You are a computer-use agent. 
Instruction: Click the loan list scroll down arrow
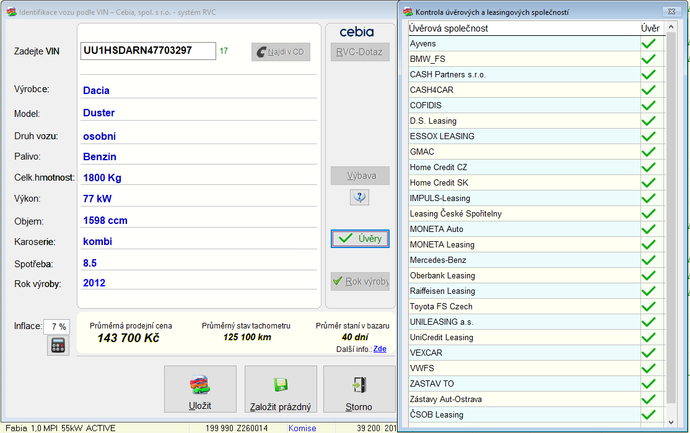tap(671, 422)
